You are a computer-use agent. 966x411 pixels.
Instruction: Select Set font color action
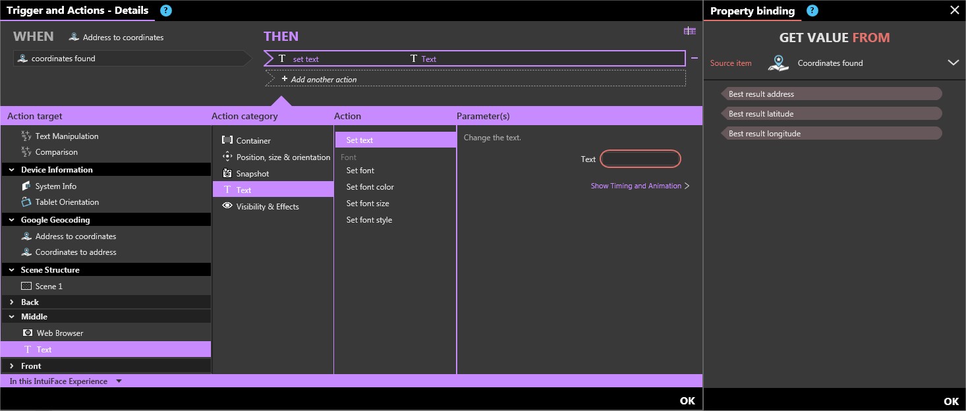(x=370, y=187)
